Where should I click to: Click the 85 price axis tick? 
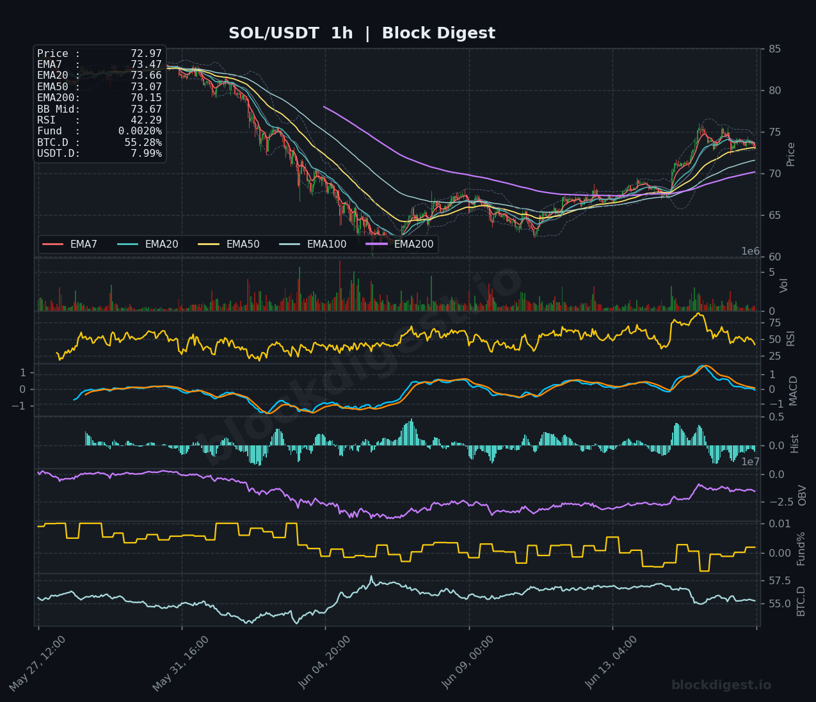click(774, 49)
